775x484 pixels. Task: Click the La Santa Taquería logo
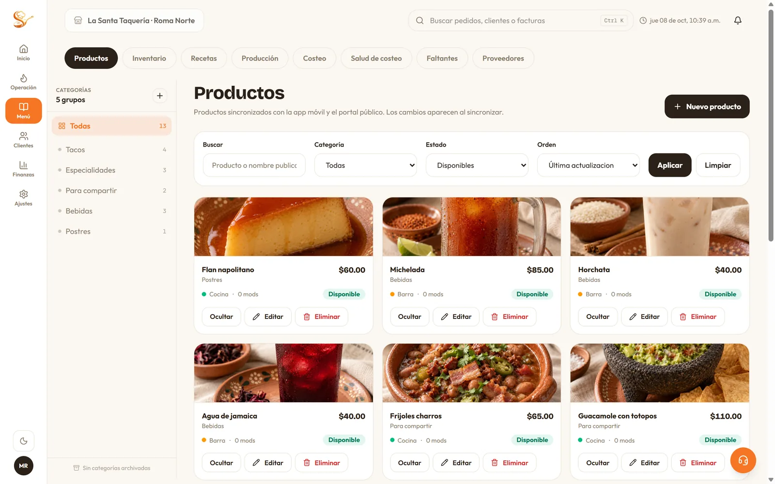23,19
